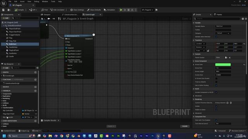Add new function with Functions plus icon
Screen dimensions: 248x139
pyautogui.click(x=35, y=80)
